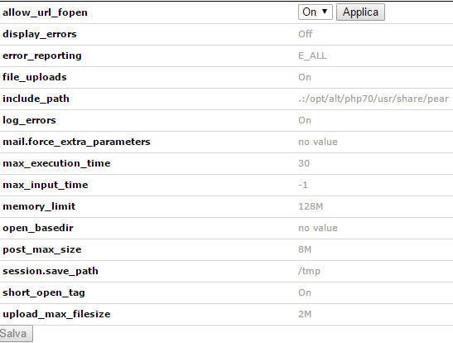Edit memory_limit value 128M
453x343 pixels.
(x=311, y=206)
